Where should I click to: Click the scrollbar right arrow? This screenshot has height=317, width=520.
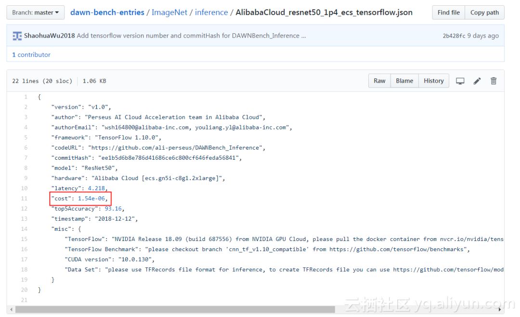(500, 309)
